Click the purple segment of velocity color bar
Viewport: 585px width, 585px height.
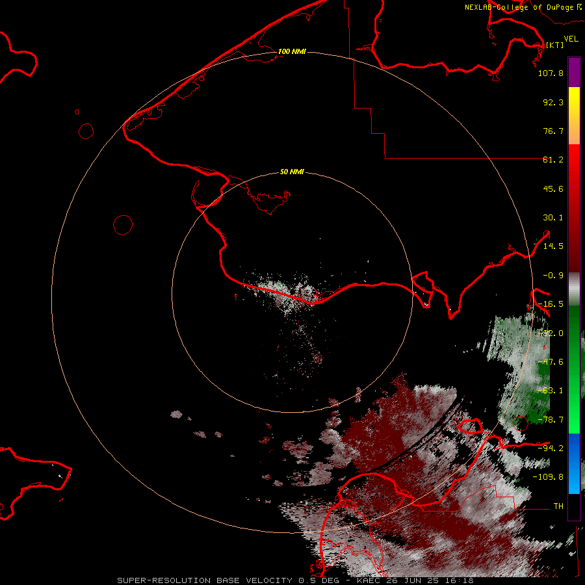pyautogui.click(x=574, y=73)
